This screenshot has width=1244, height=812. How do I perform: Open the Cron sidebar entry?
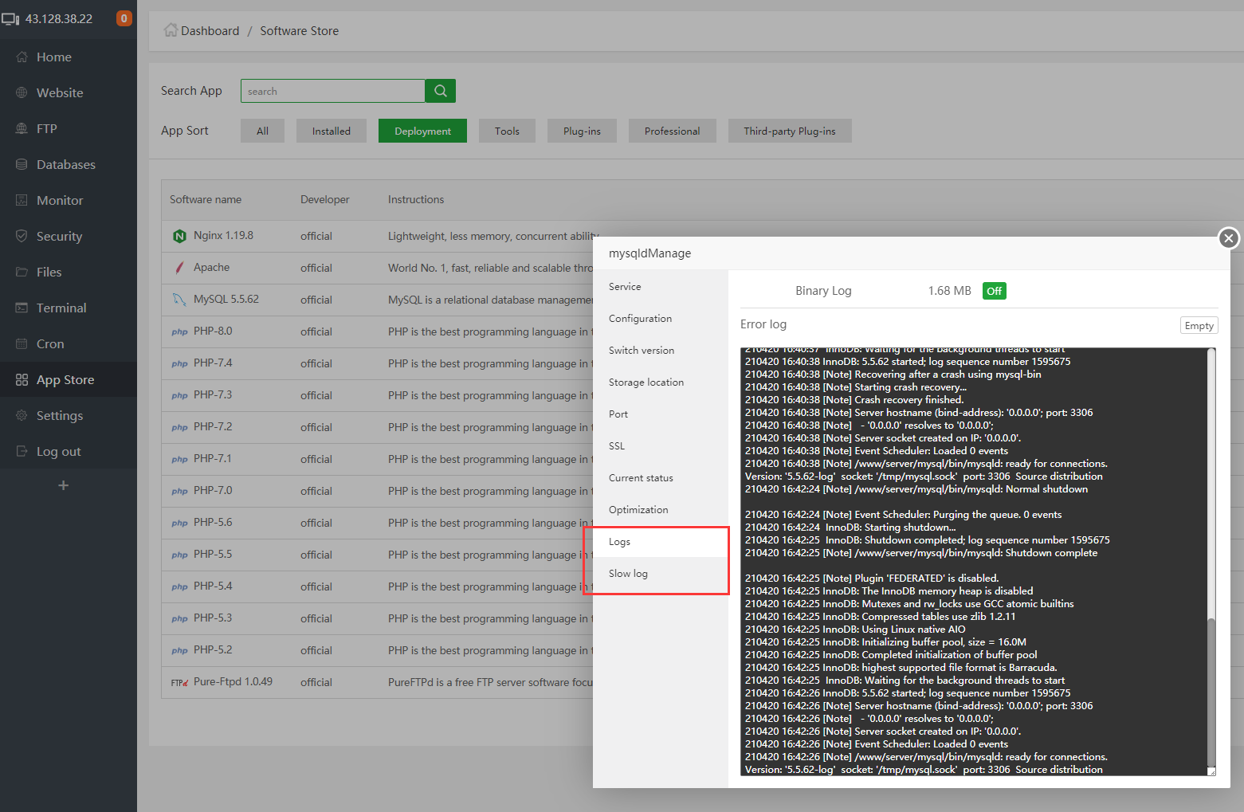50,343
